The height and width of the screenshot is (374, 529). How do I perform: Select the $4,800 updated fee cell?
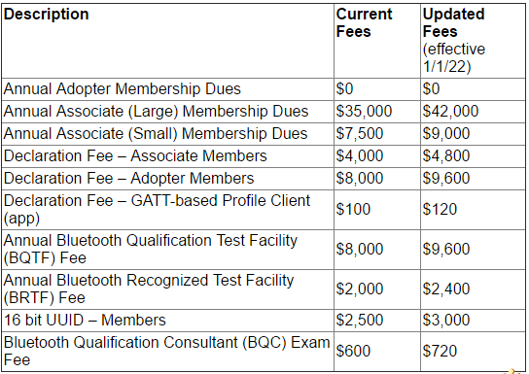click(x=473, y=156)
